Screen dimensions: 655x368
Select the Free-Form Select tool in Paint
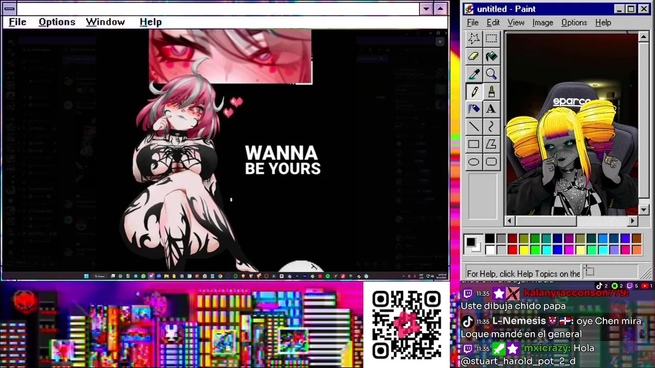tap(474, 39)
